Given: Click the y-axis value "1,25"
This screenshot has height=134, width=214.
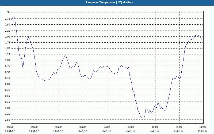Looking at the screenshot, I should [x=7, y=54].
